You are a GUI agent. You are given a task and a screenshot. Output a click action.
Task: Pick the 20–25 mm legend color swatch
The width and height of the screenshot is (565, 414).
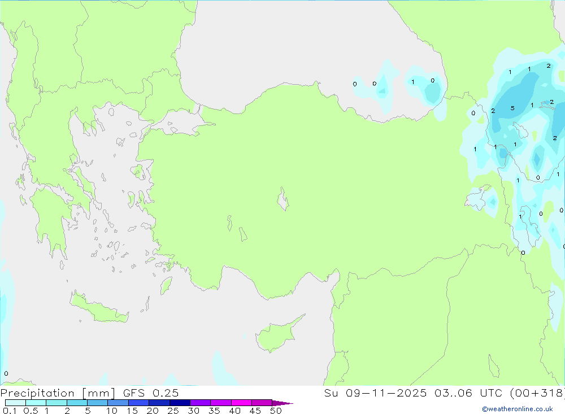[x=159, y=403]
